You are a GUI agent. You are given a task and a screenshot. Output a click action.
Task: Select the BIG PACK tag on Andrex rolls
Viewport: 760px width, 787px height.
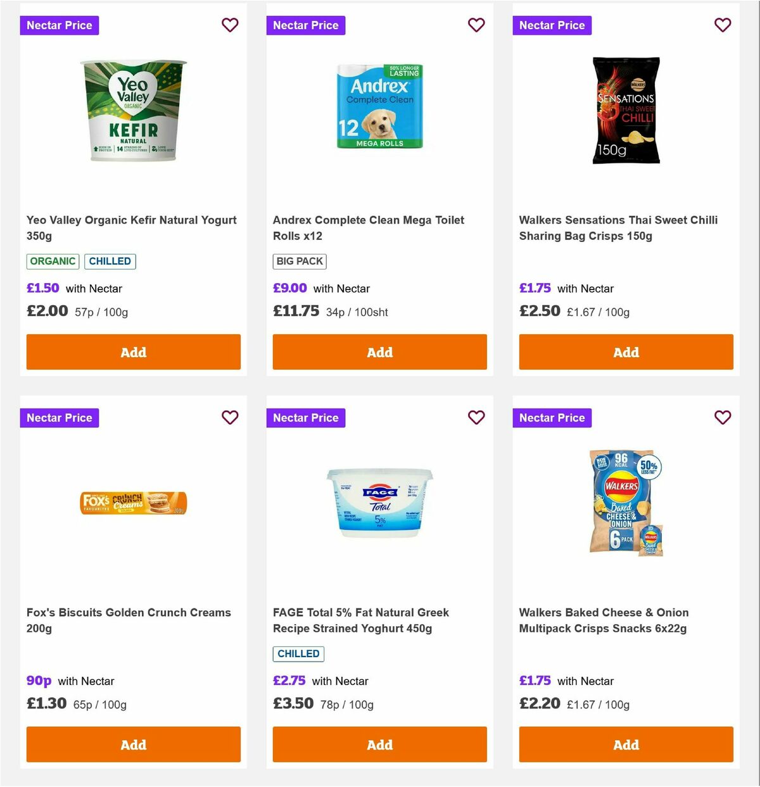coord(299,261)
